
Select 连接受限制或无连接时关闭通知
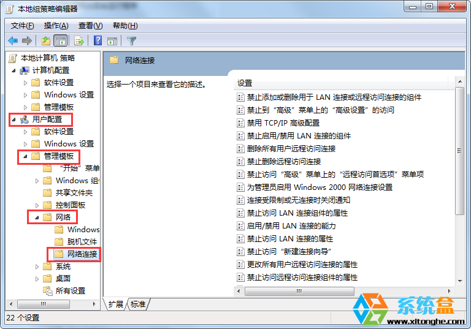(x=299, y=200)
